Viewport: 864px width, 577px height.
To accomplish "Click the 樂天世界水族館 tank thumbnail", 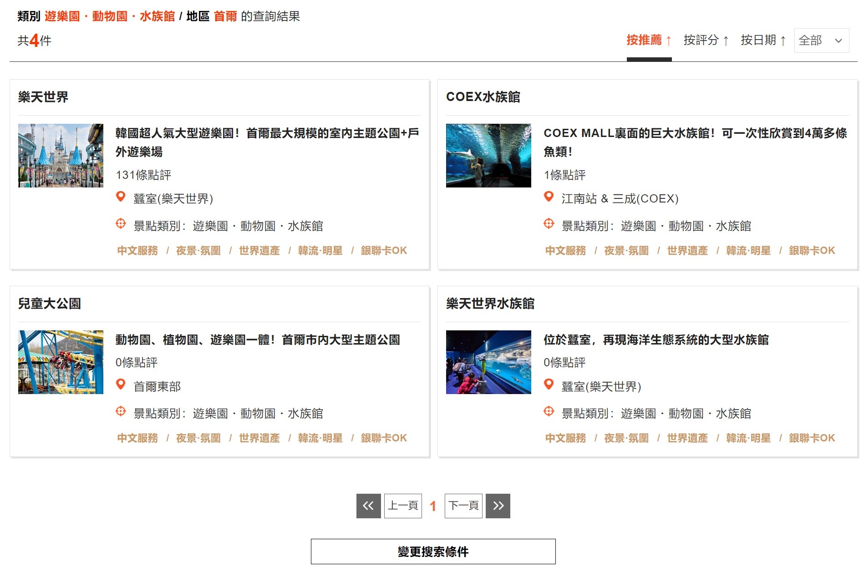I will tap(488, 362).
